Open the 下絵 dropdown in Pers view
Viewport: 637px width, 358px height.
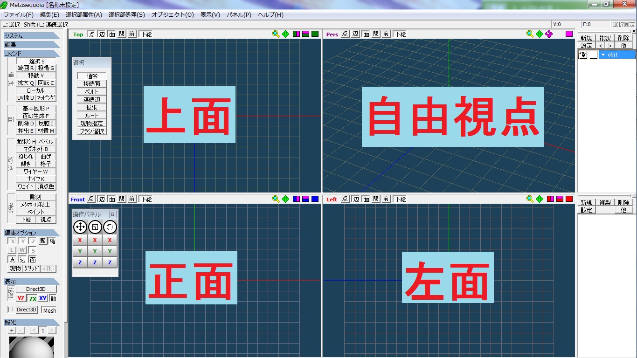point(400,34)
